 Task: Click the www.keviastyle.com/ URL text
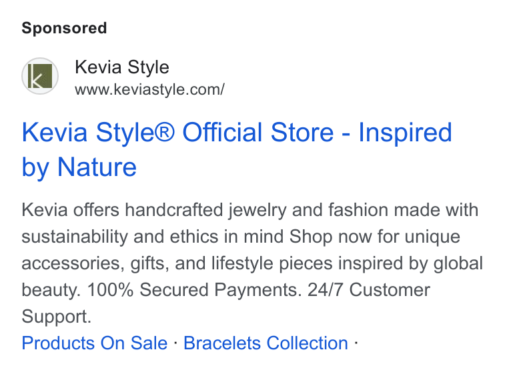[x=149, y=89]
